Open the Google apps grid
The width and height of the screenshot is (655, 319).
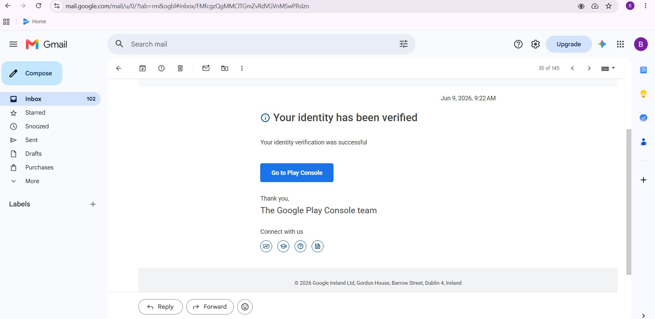[x=620, y=44]
